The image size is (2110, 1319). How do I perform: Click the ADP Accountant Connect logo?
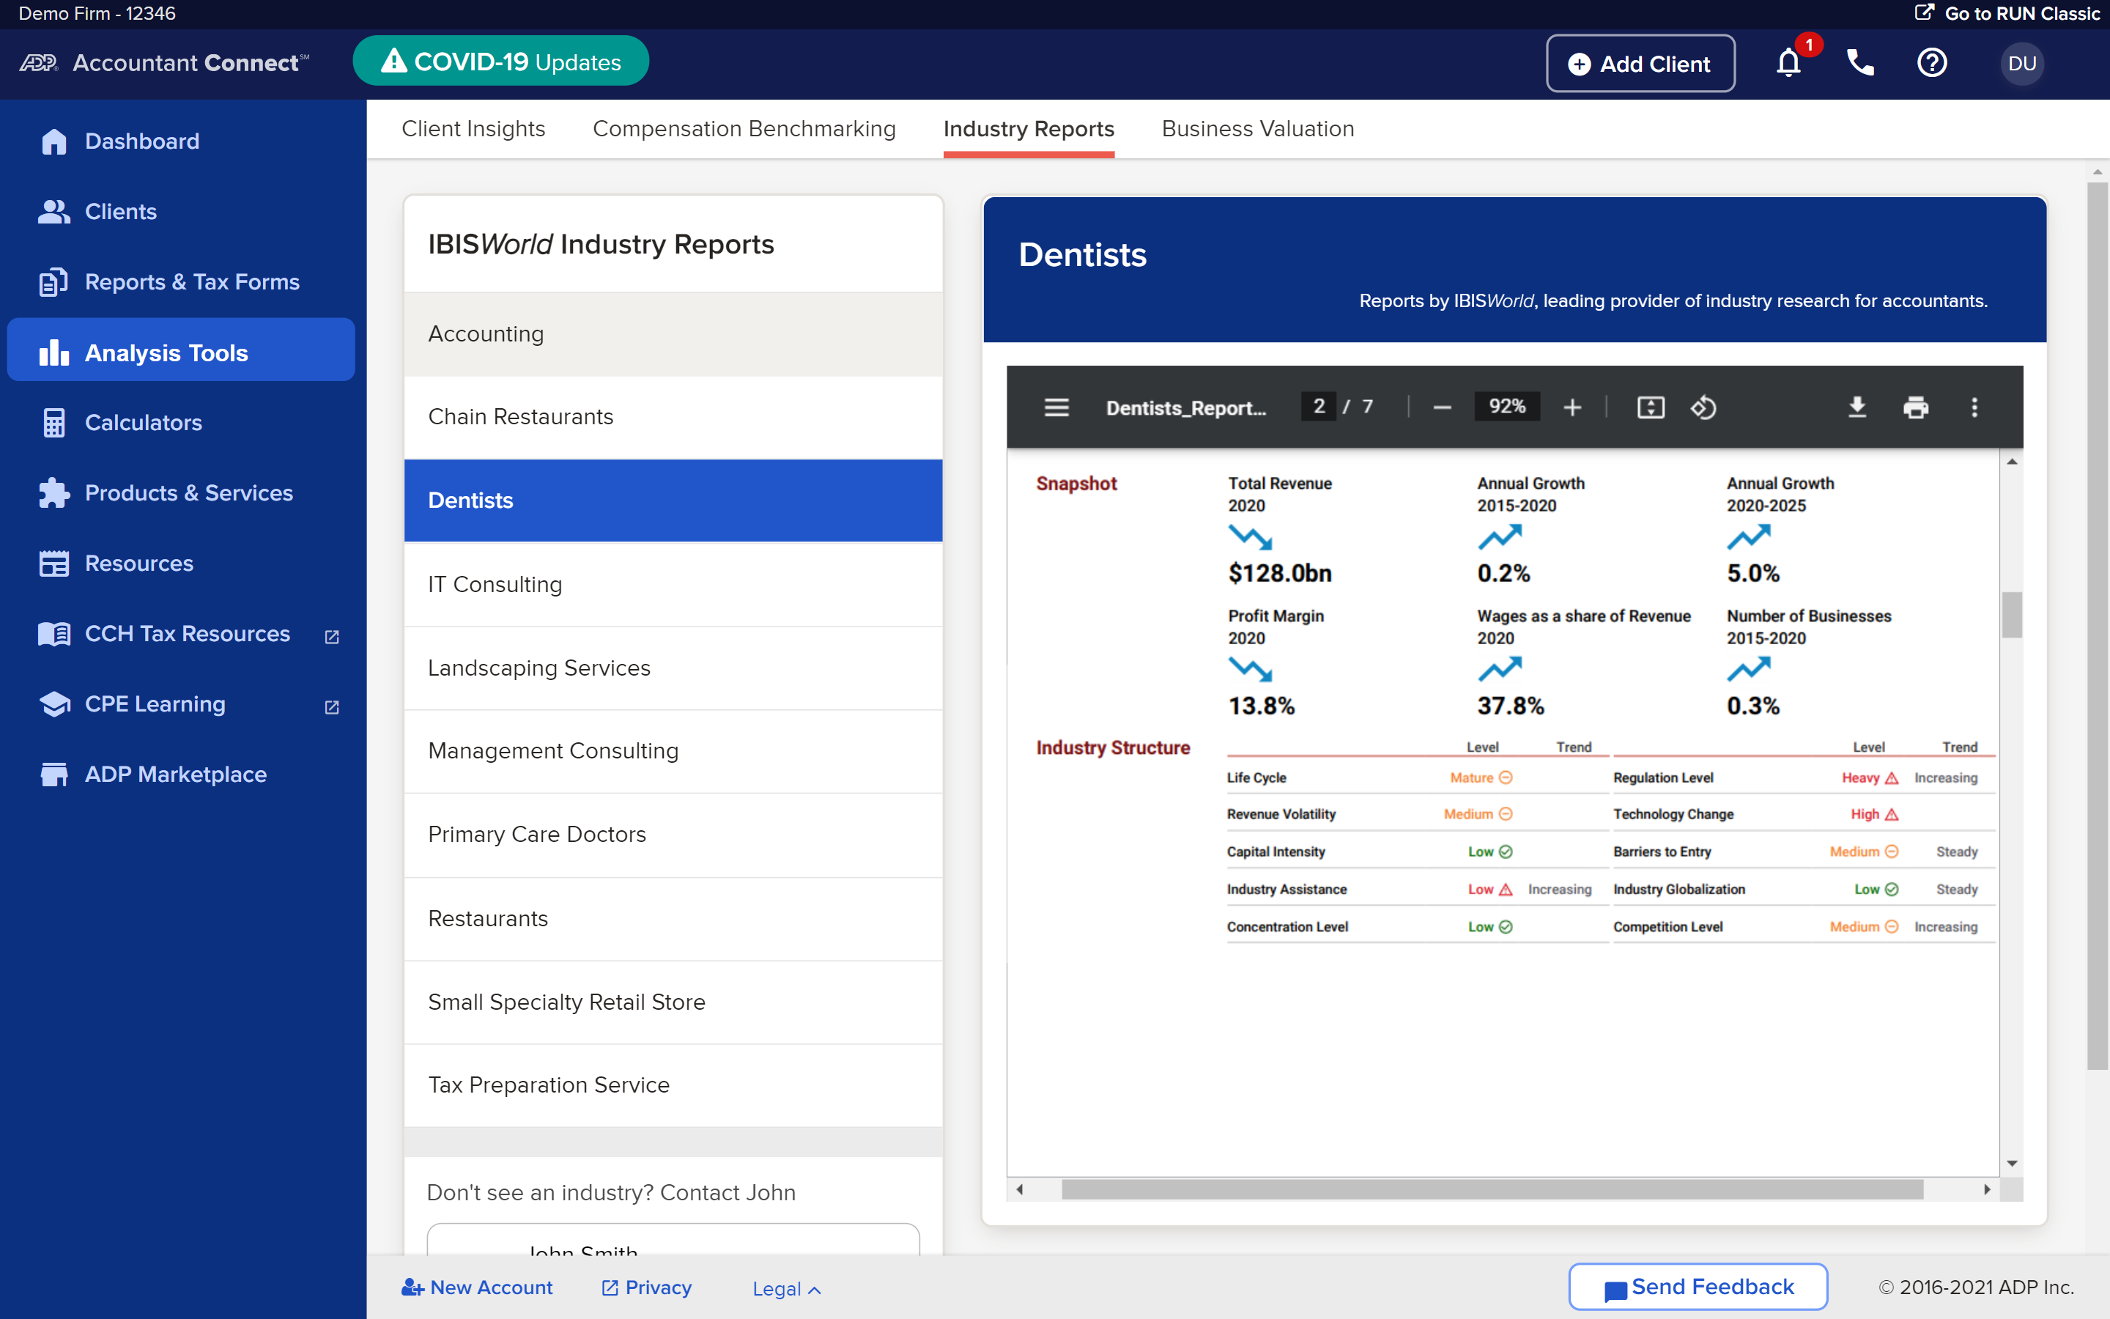pos(164,63)
